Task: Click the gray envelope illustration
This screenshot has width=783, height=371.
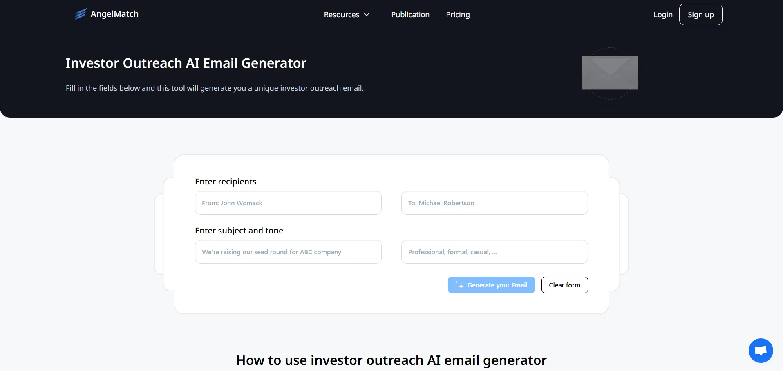Action: (609, 72)
